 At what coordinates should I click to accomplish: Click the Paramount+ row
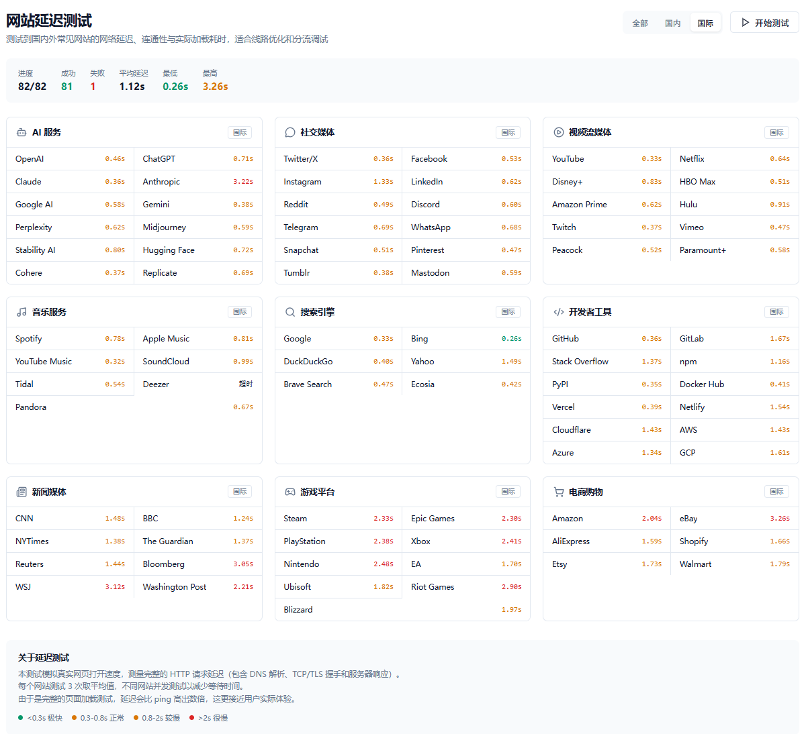coord(735,250)
